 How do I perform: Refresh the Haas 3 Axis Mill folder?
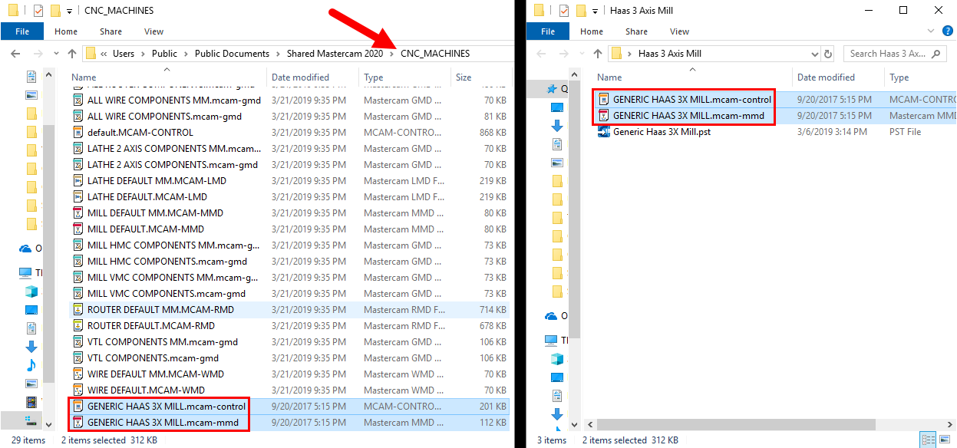(x=828, y=54)
